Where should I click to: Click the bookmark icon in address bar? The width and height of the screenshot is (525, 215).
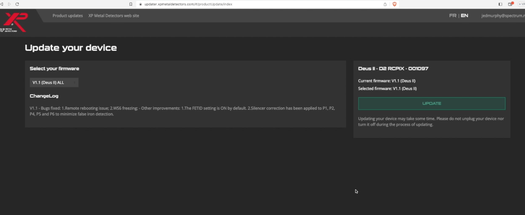131,4
